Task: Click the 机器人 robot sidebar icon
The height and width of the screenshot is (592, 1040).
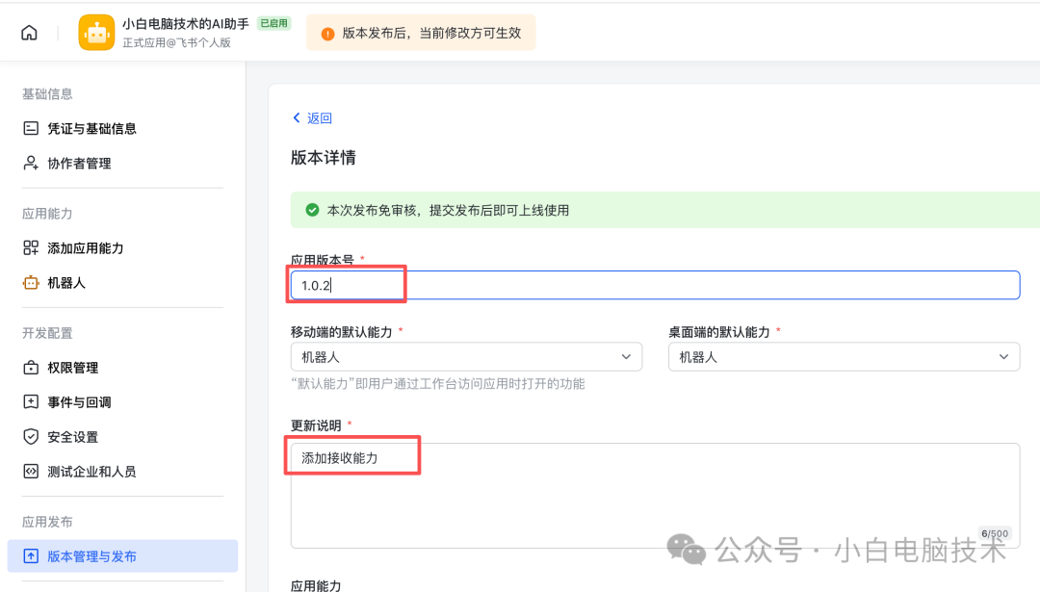Action: (x=31, y=283)
